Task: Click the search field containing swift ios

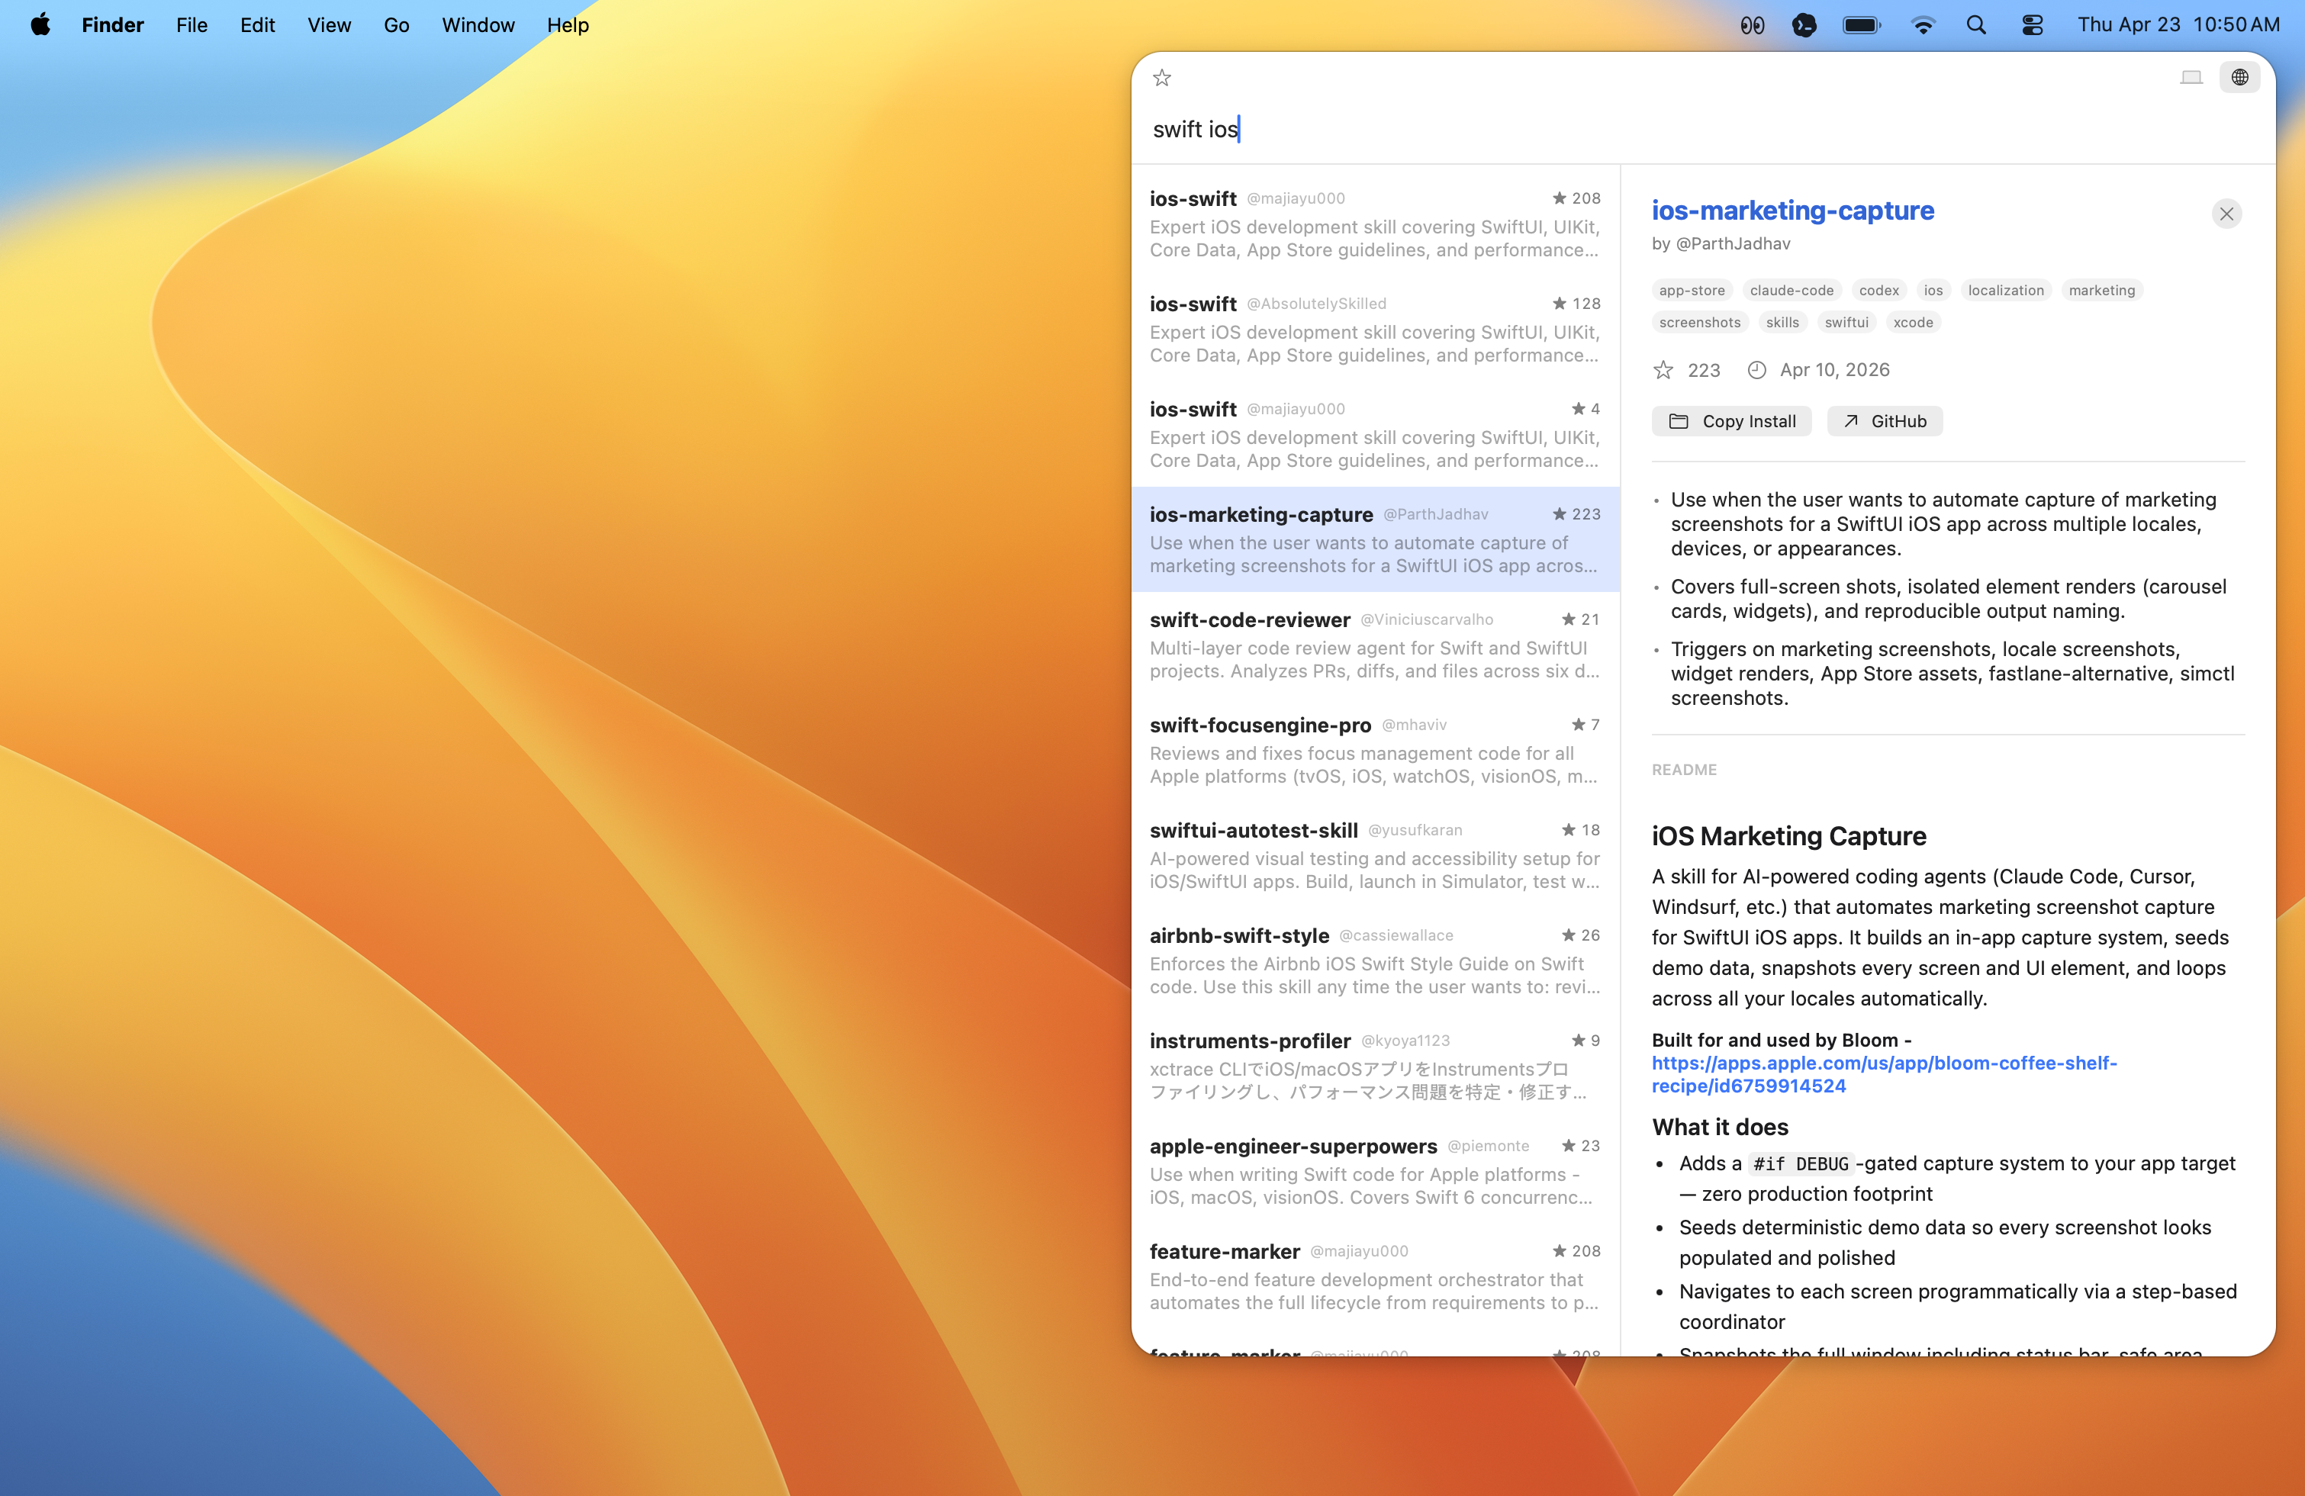Action: pos(1702,129)
